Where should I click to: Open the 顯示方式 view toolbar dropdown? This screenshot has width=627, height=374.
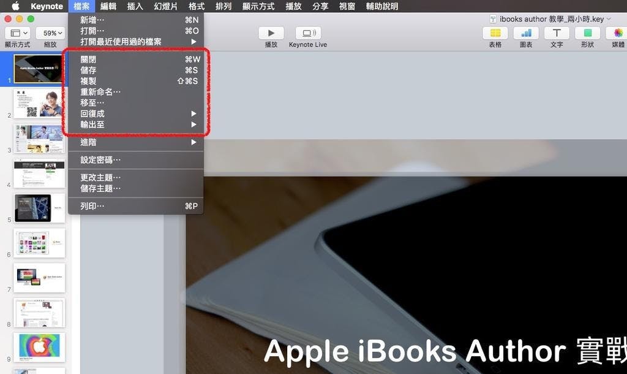[x=18, y=33]
